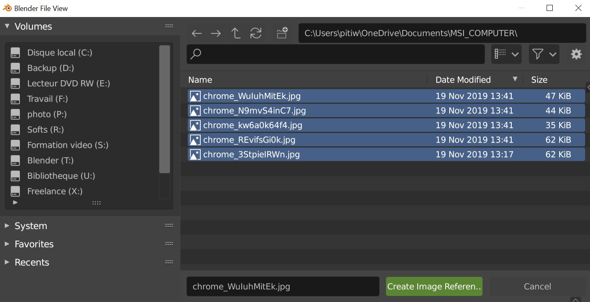Collapse the Volumes panel
The width and height of the screenshot is (590, 302).
(x=7, y=26)
